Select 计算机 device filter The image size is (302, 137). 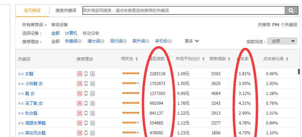tap(71, 33)
